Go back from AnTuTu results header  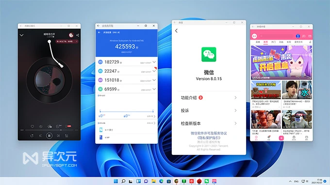click(99, 32)
